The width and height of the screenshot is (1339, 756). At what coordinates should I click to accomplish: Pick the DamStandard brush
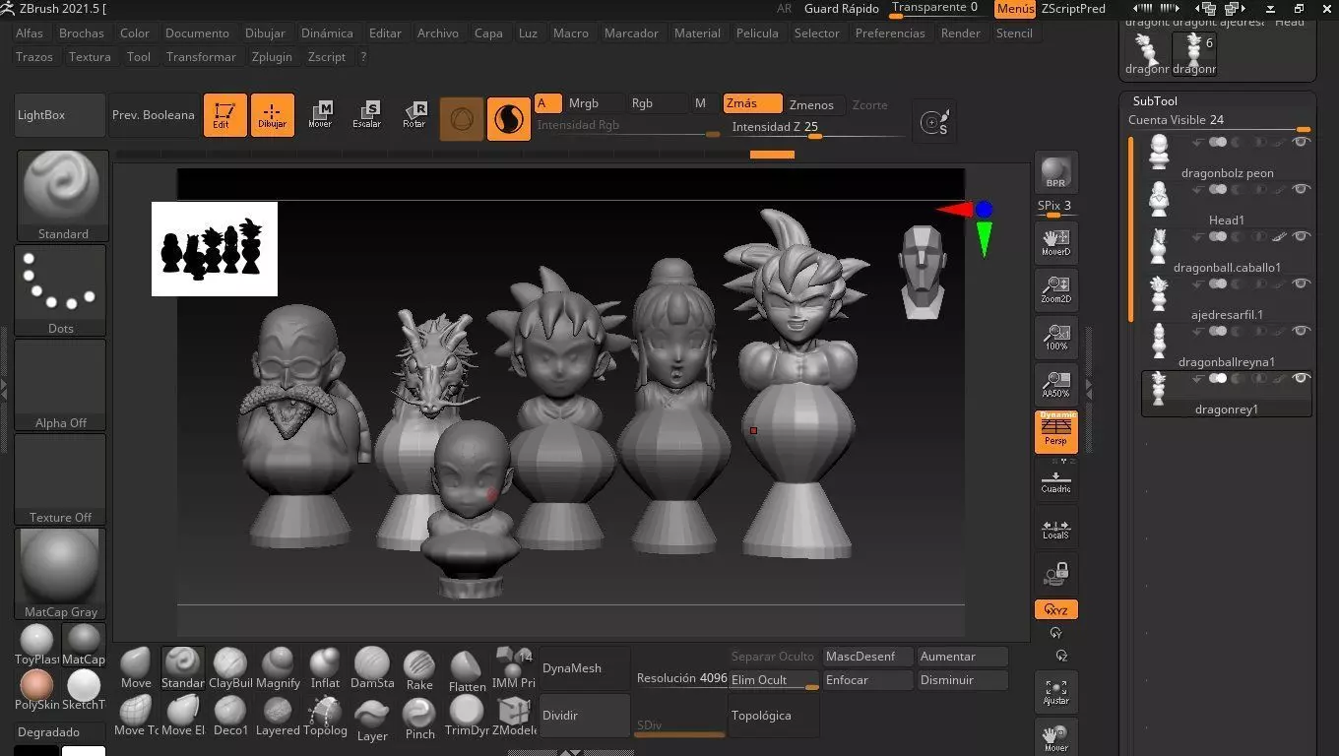pos(372,668)
